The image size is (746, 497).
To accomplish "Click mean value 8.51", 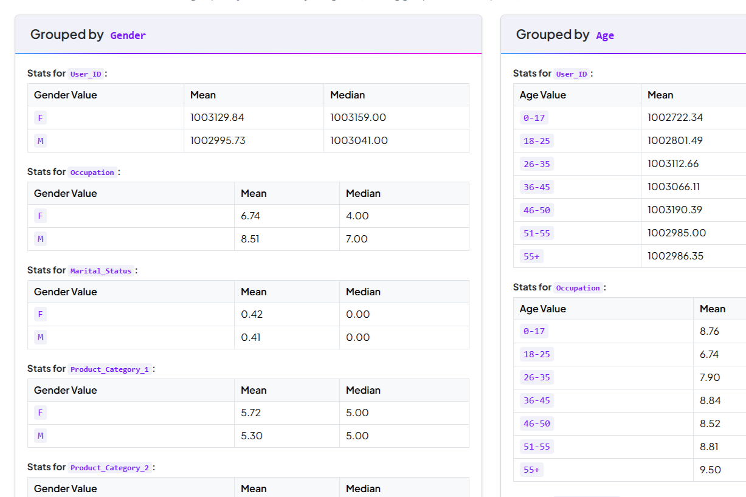I will (250, 239).
